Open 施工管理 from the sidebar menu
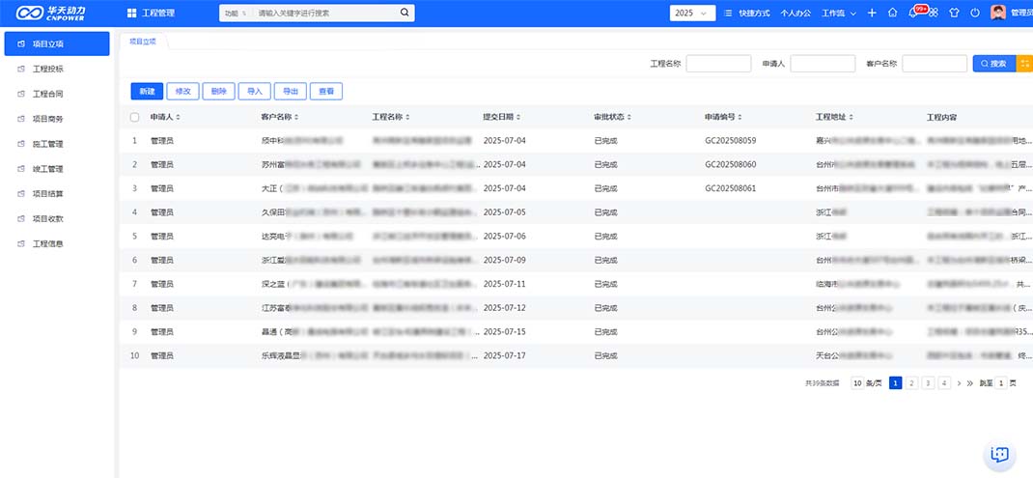Viewport: 1033px width, 478px height. coord(48,144)
